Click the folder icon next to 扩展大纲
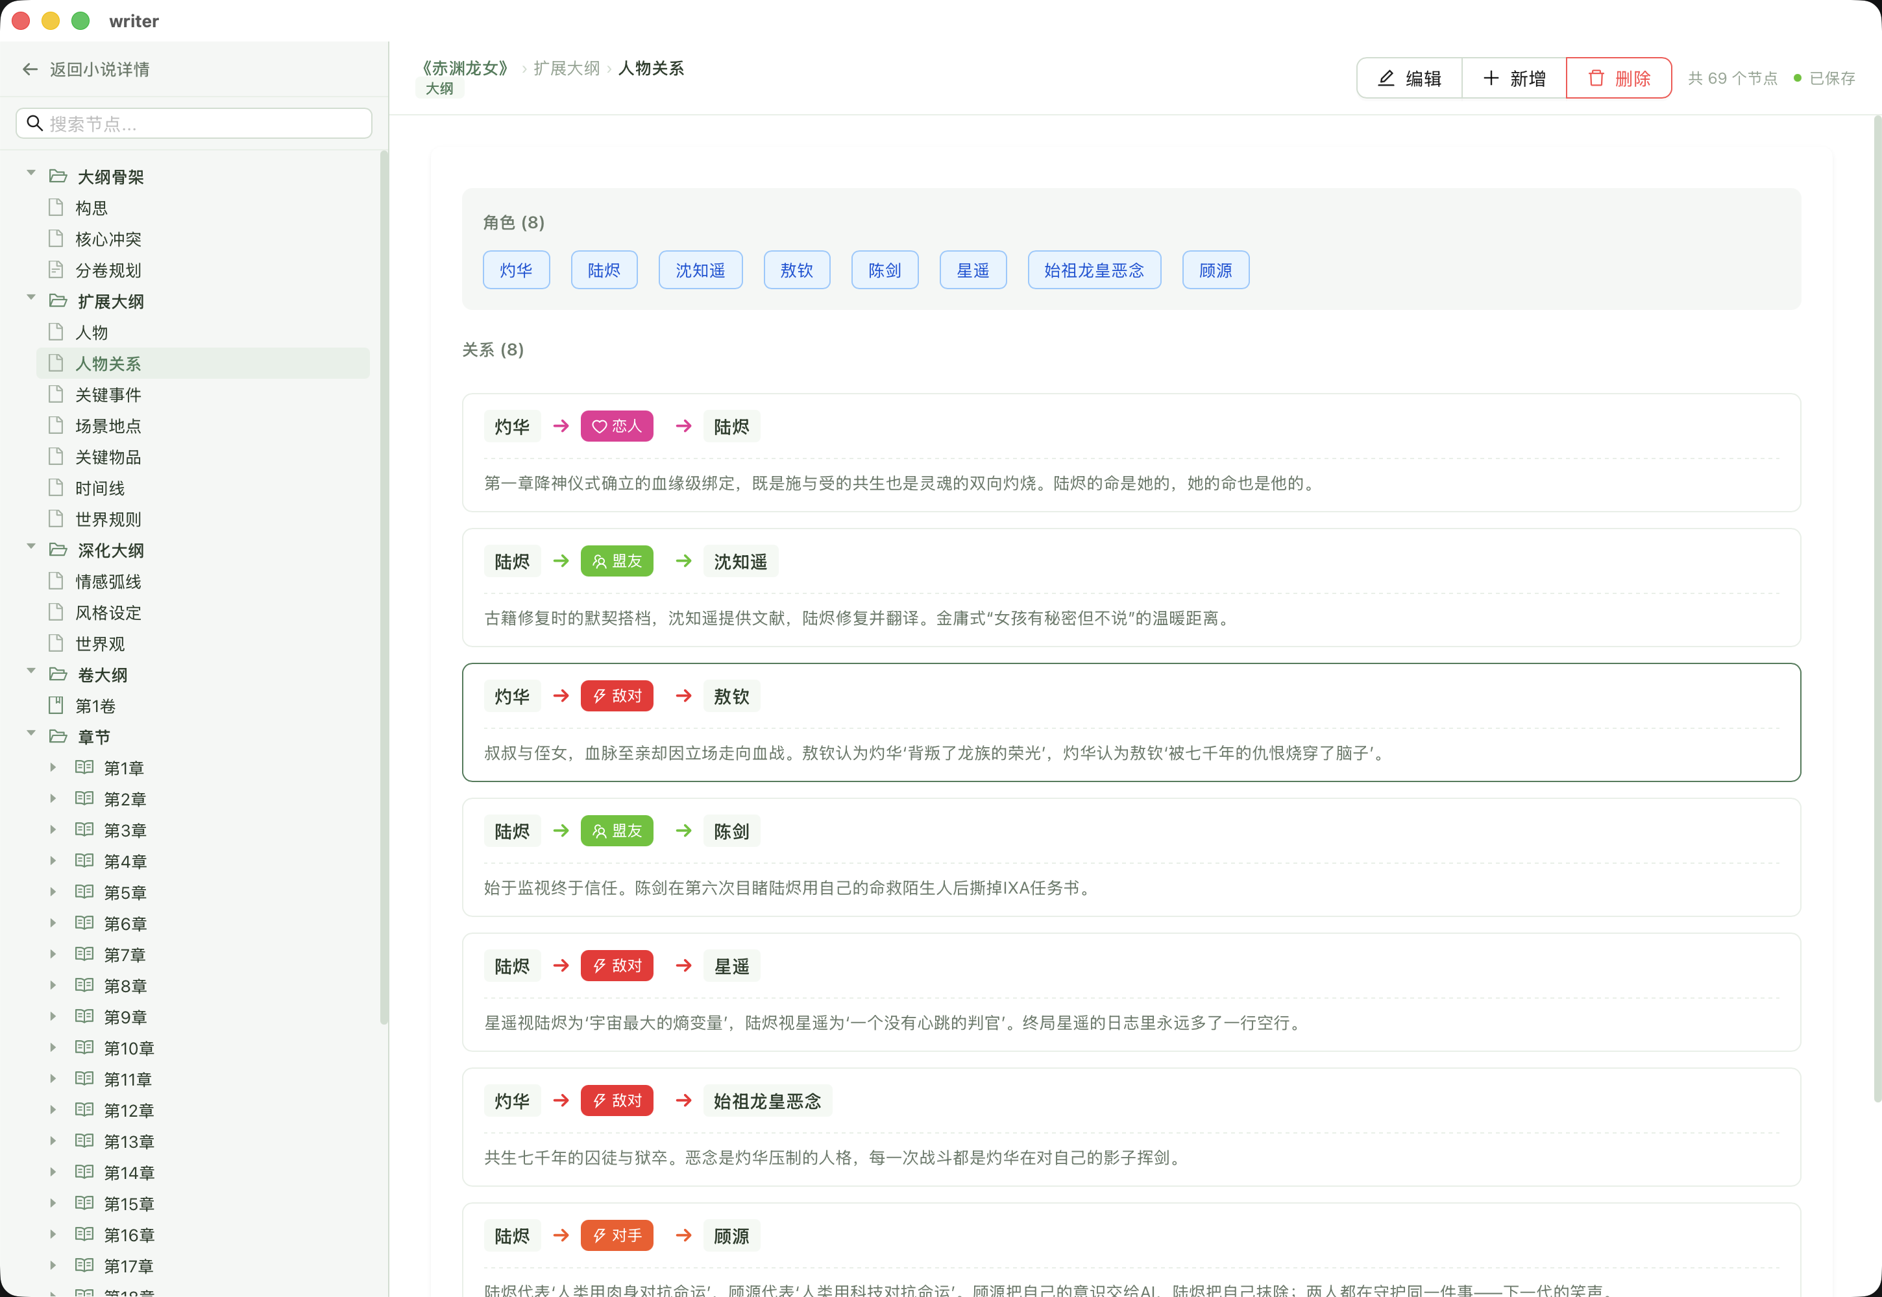Image resolution: width=1882 pixels, height=1297 pixels. click(58, 301)
